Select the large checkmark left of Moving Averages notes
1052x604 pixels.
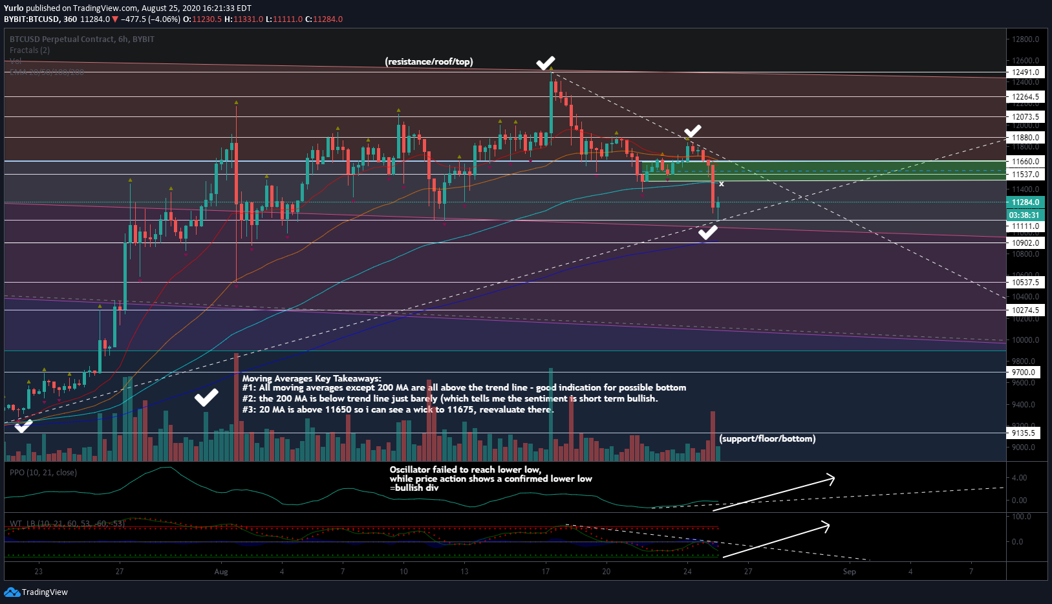[x=206, y=397]
